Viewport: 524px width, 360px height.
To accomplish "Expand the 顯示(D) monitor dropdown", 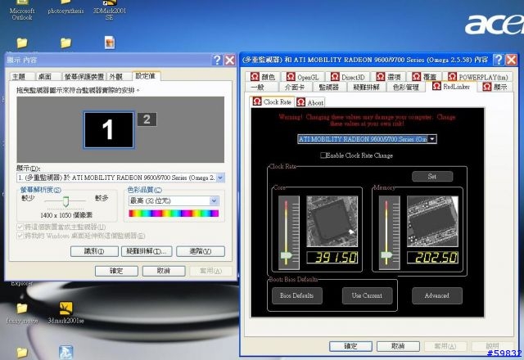I will click(x=220, y=178).
